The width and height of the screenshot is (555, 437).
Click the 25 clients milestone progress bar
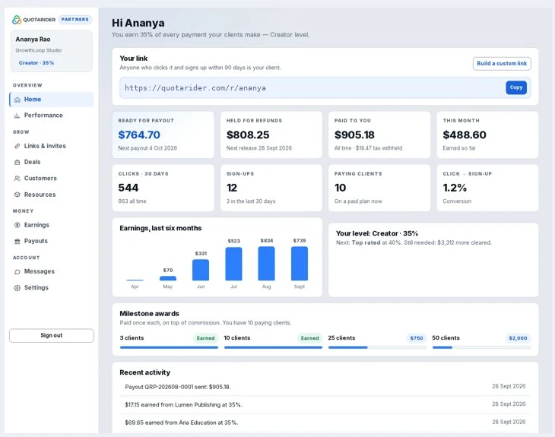377,347
